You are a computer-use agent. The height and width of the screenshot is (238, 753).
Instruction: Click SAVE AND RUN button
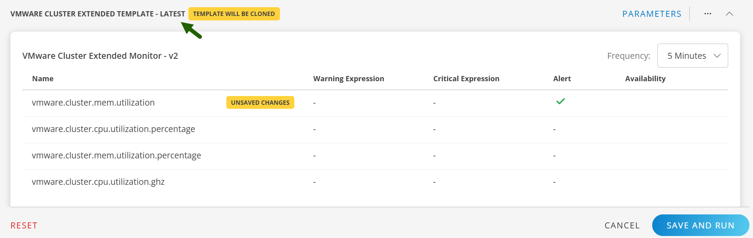pyautogui.click(x=701, y=225)
